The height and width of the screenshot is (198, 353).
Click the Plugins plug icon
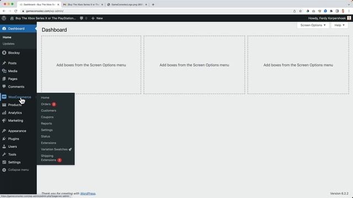4,139
